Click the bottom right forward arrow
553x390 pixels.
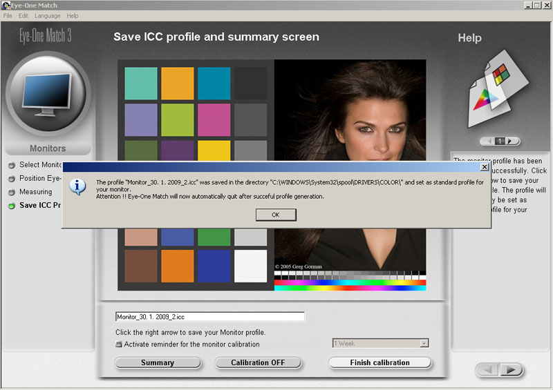[x=511, y=369]
